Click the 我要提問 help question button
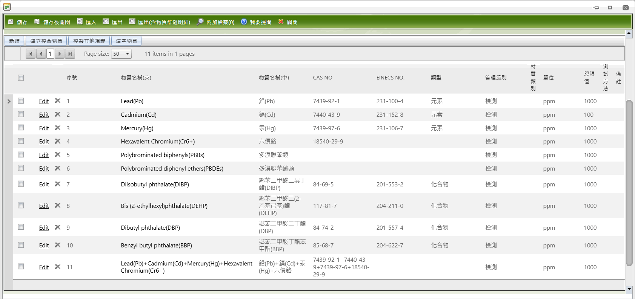This screenshot has width=635, height=299. (x=256, y=22)
